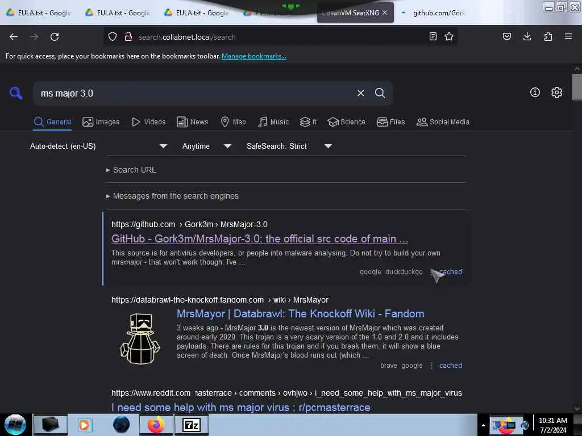Click the MrsMayor result thumbnail

click(x=140, y=339)
